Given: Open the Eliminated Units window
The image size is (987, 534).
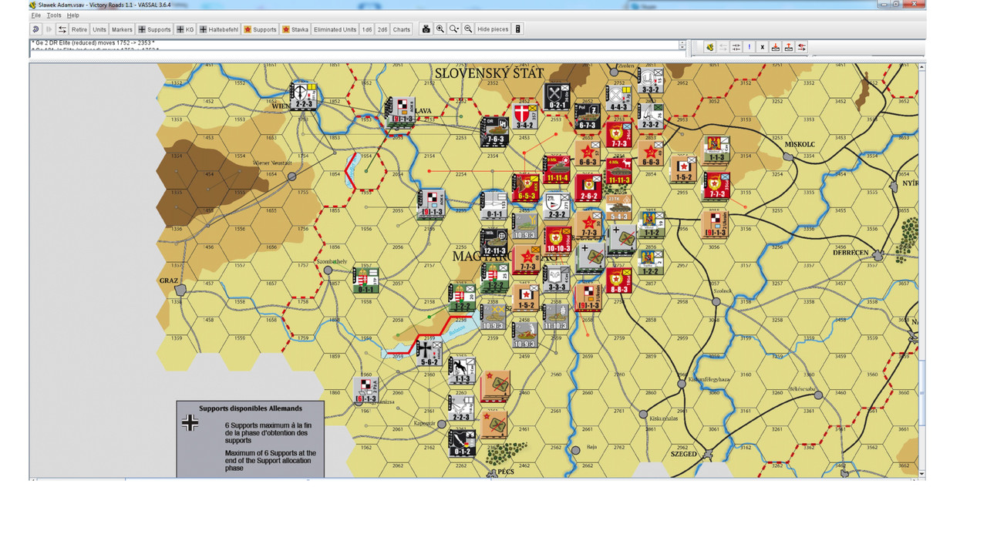Looking at the screenshot, I should 335,29.
